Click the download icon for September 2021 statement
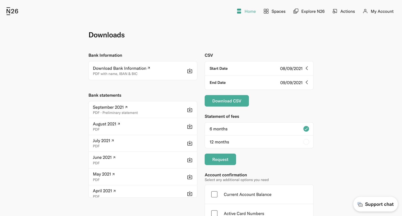Image resolution: width=402 pixels, height=216 pixels. click(190, 110)
